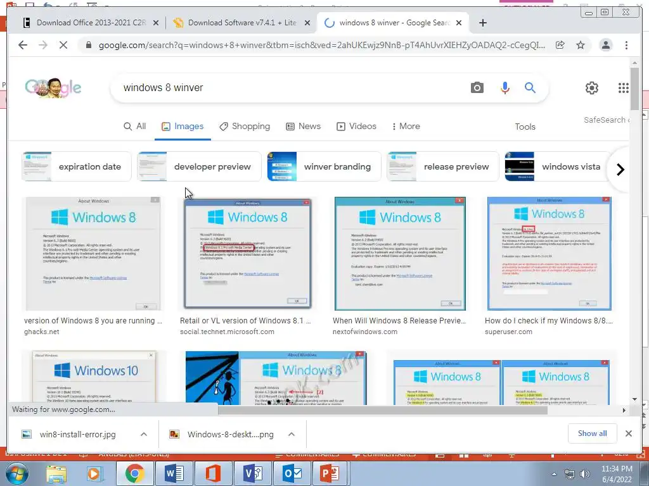649x486 pixels.
Task: Switch to Word in the taskbar
Action: pos(174,473)
